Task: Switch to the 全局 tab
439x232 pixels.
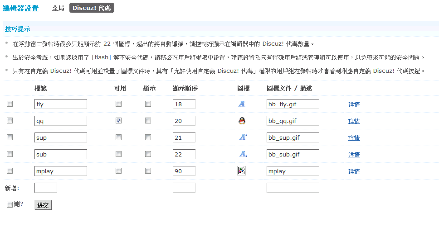Action: point(58,8)
